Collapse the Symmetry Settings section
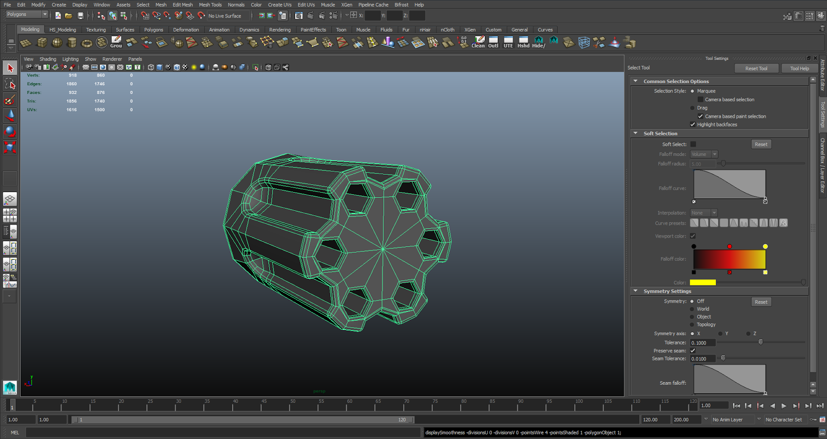This screenshot has height=439, width=827. pyautogui.click(x=636, y=291)
